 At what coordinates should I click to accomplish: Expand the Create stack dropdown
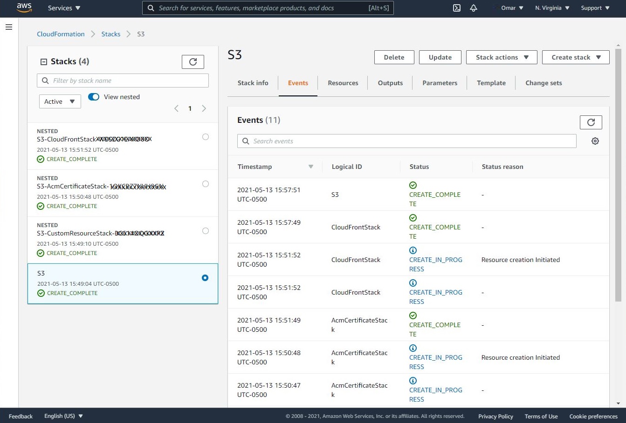(576, 57)
